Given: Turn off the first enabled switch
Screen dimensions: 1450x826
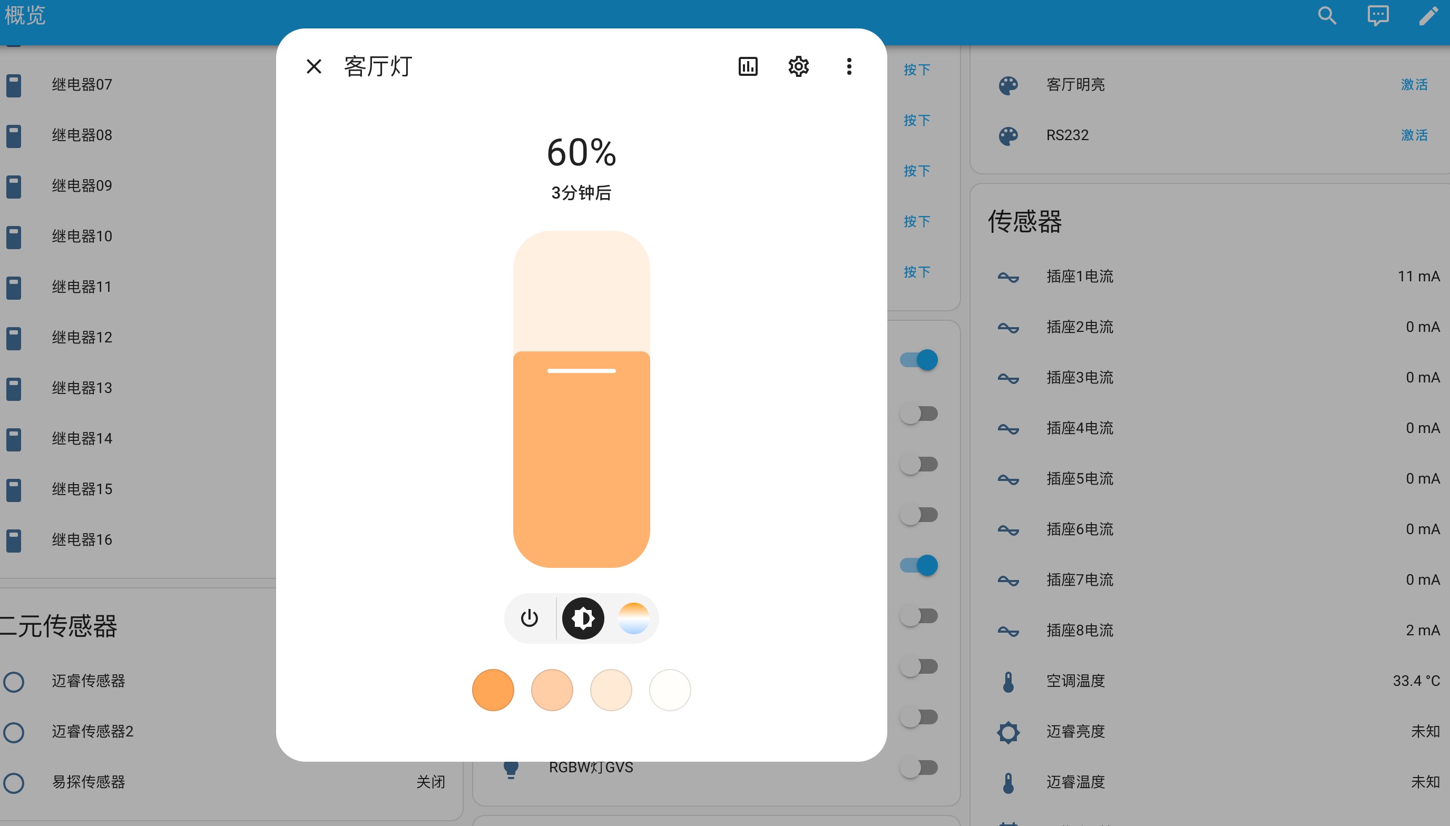Looking at the screenshot, I should (918, 360).
